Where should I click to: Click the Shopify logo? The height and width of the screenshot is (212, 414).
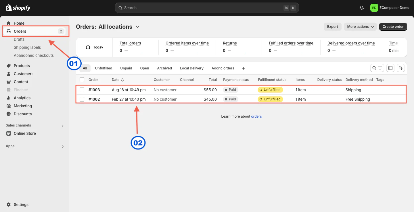18,8
